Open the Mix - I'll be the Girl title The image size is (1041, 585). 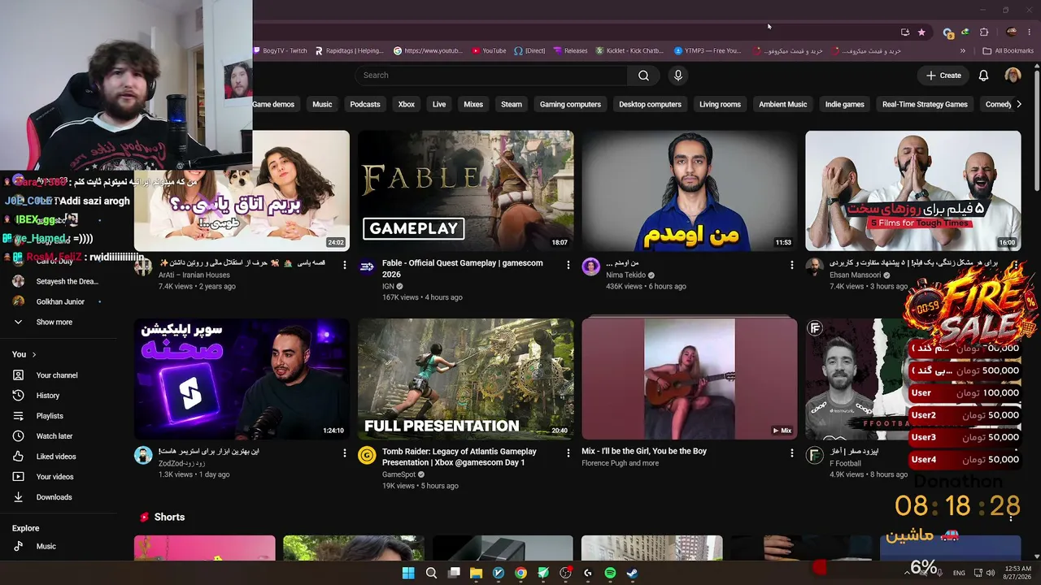644,451
